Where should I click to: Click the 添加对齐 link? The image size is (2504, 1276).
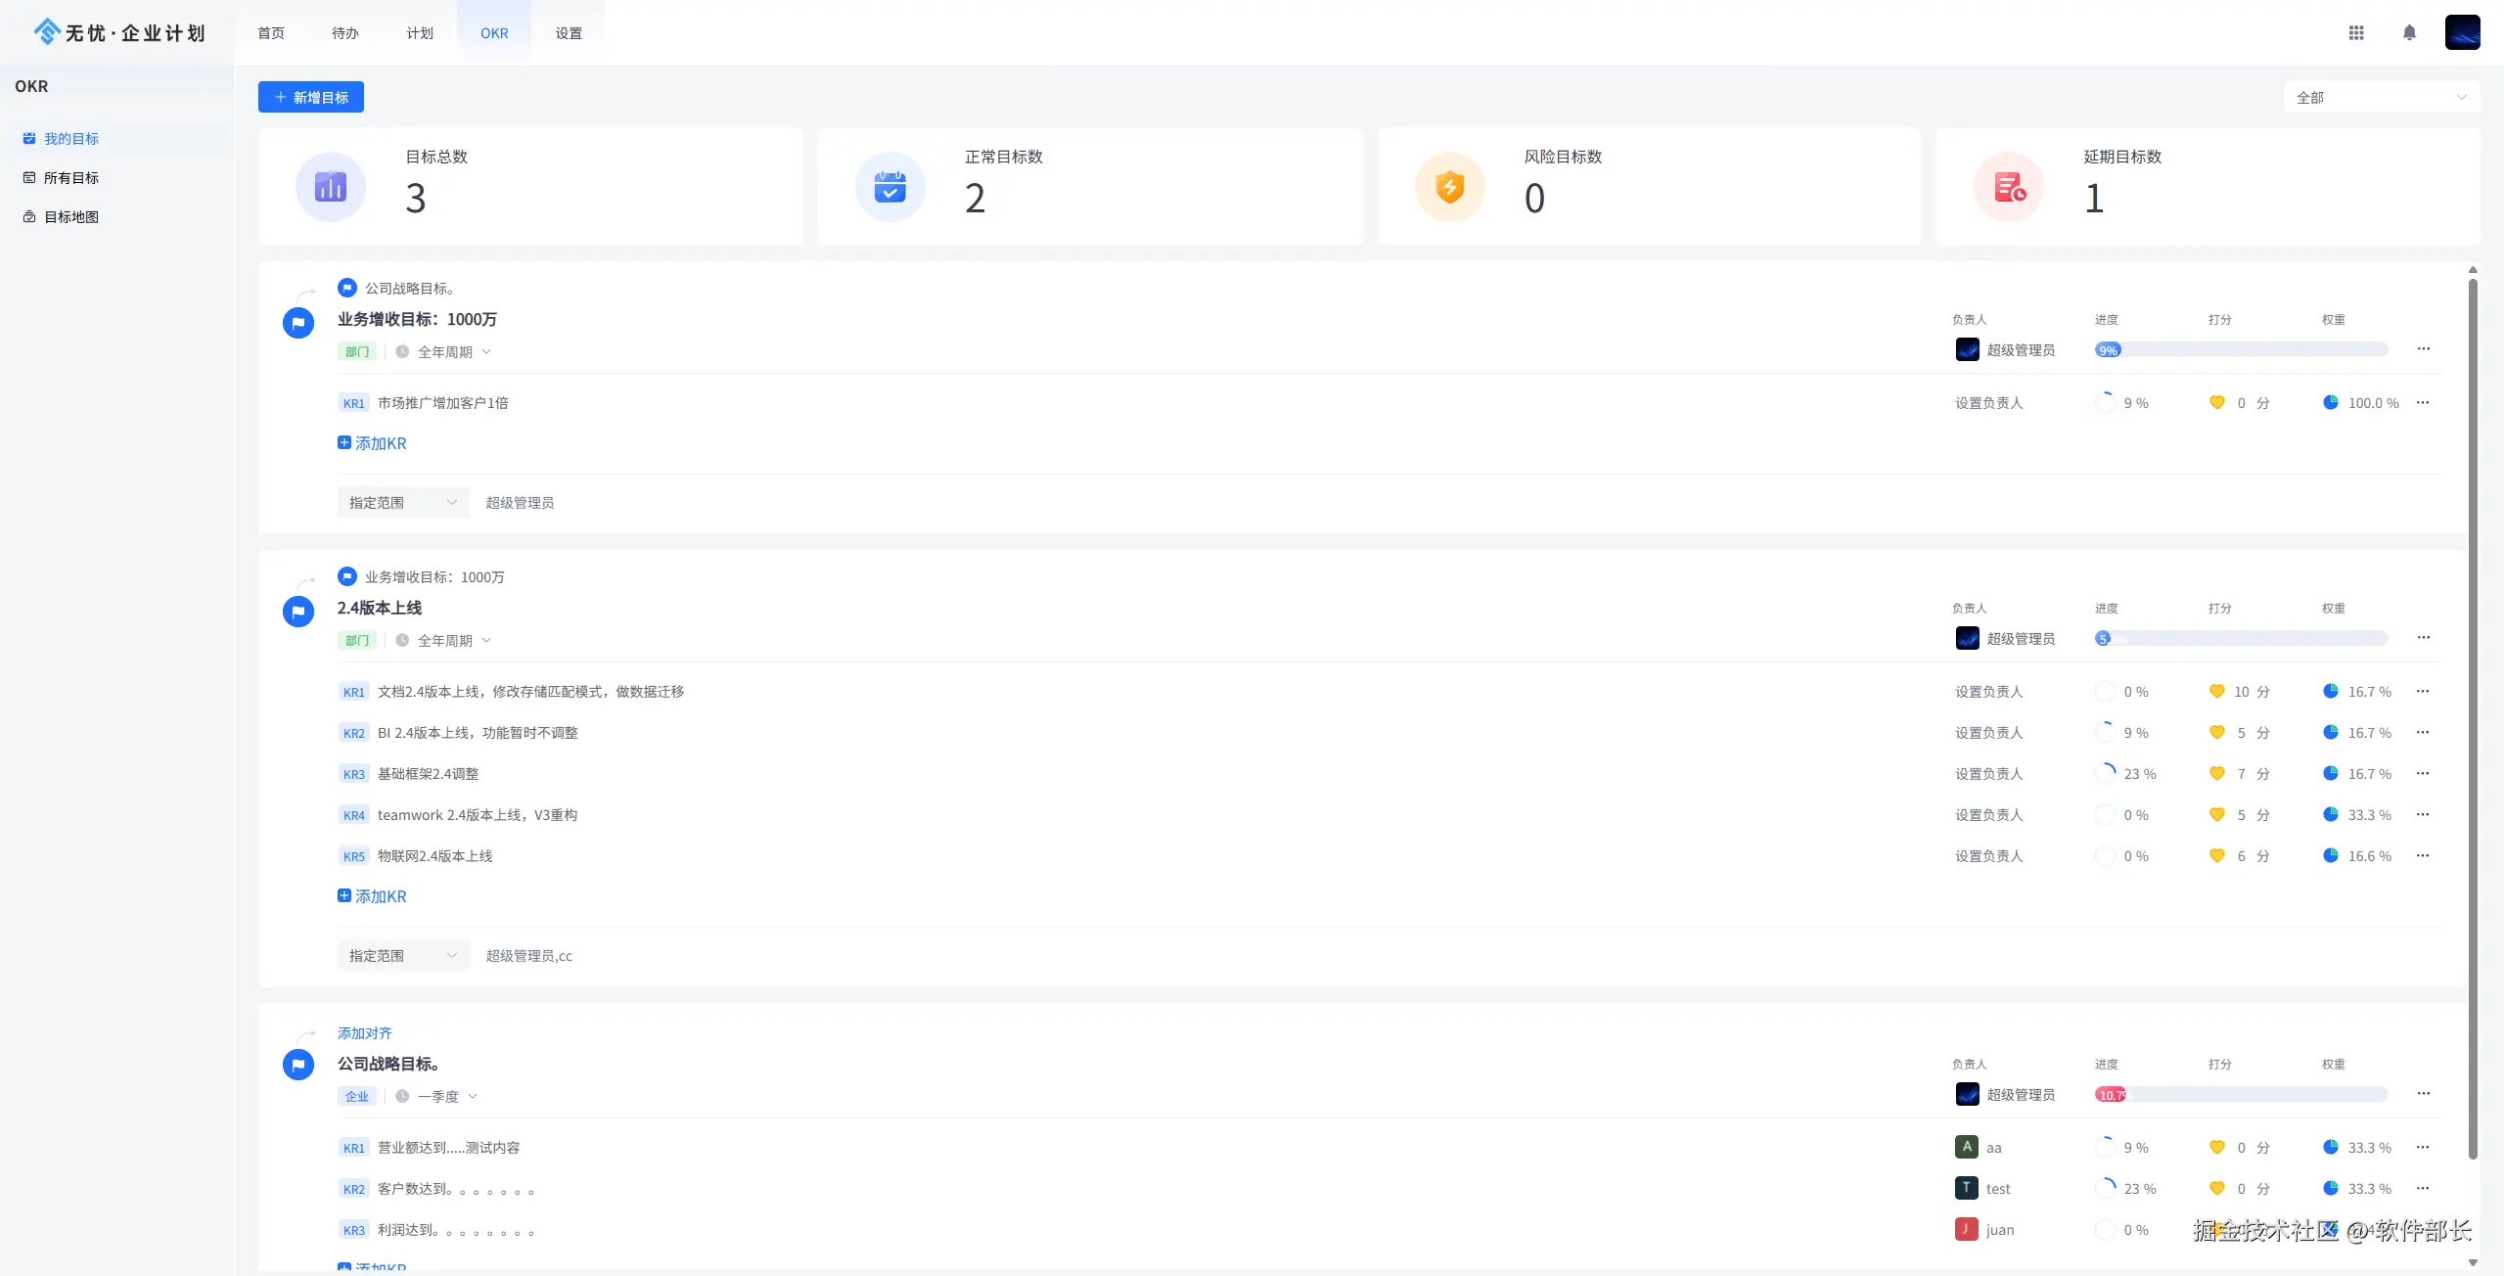(364, 1033)
